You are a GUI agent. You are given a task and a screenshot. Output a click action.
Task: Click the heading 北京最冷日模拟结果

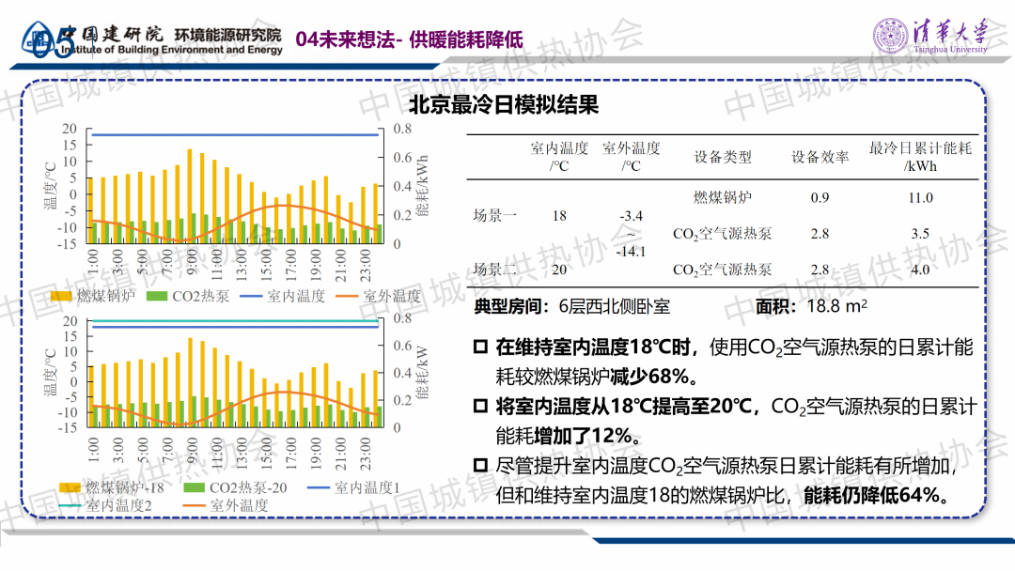[504, 104]
